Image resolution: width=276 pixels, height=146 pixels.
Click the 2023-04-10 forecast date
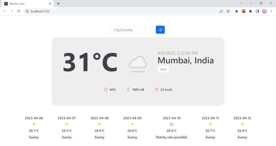(x=172, y=118)
